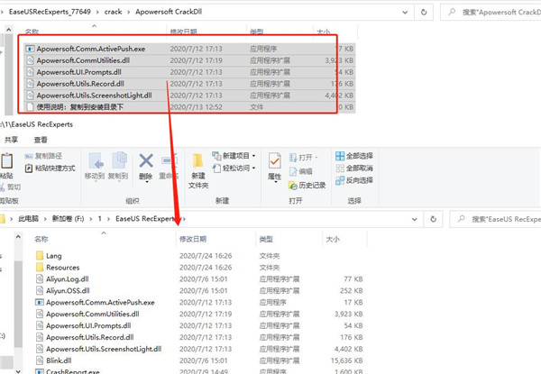The image size is (541, 374).
Task: Click nav pane scroll-up arrow in lower window
Action: point(18,237)
